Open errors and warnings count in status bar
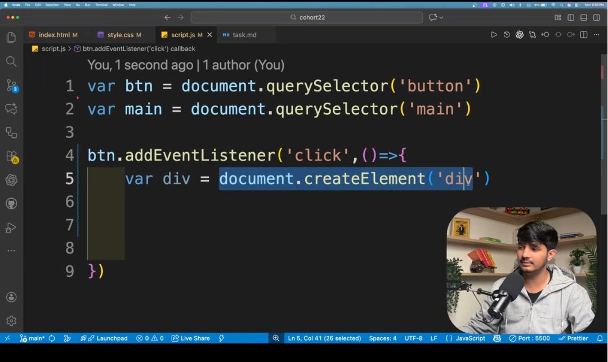Screen dimensions: 608x362 coord(150,338)
